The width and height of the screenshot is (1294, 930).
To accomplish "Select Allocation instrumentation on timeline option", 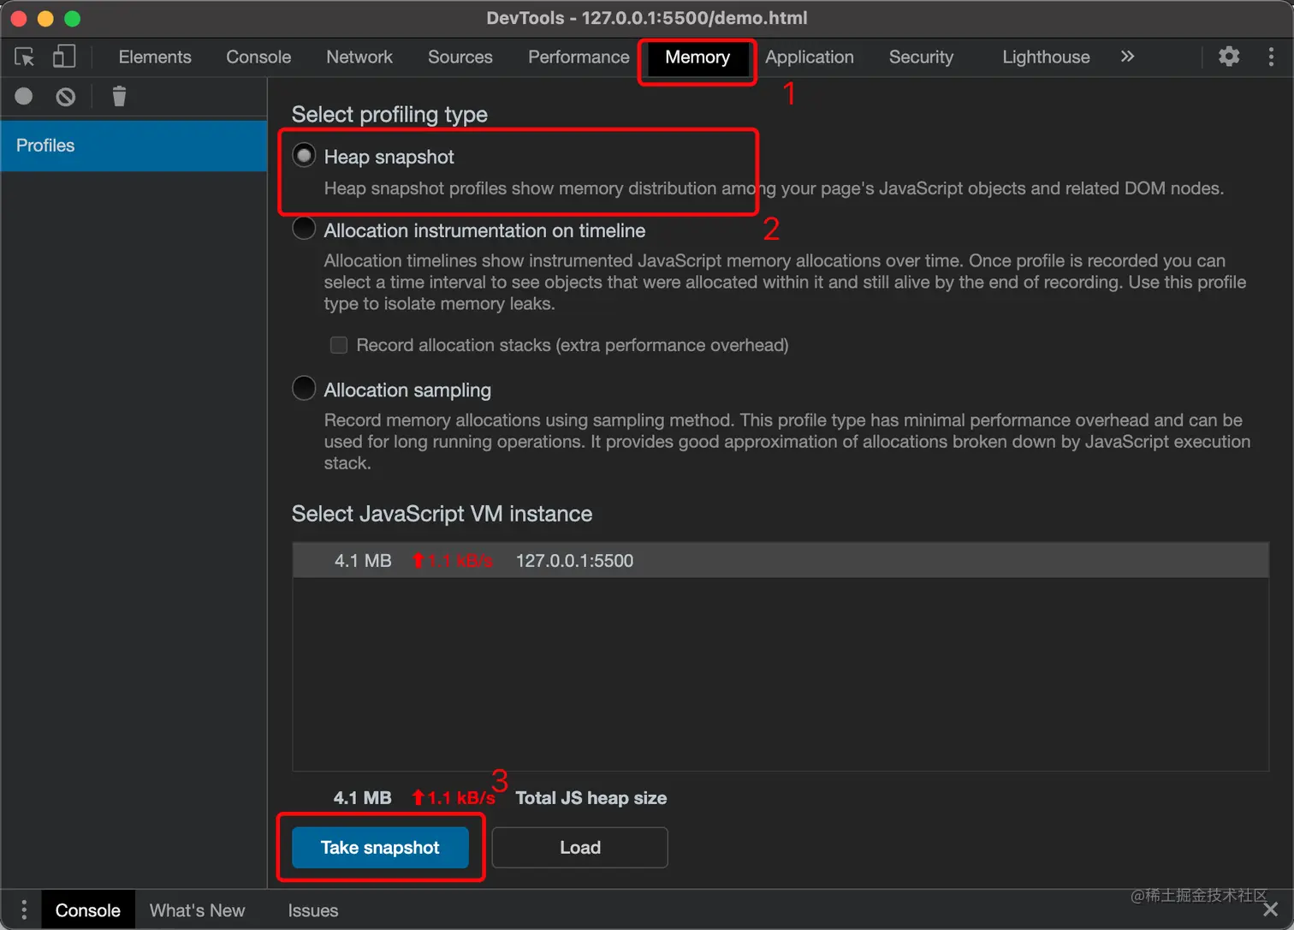I will (x=304, y=229).
